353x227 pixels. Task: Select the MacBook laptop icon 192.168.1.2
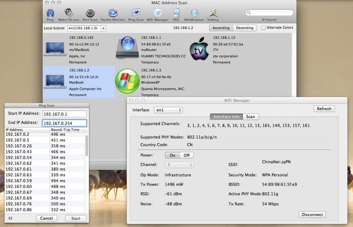[56, 81]
